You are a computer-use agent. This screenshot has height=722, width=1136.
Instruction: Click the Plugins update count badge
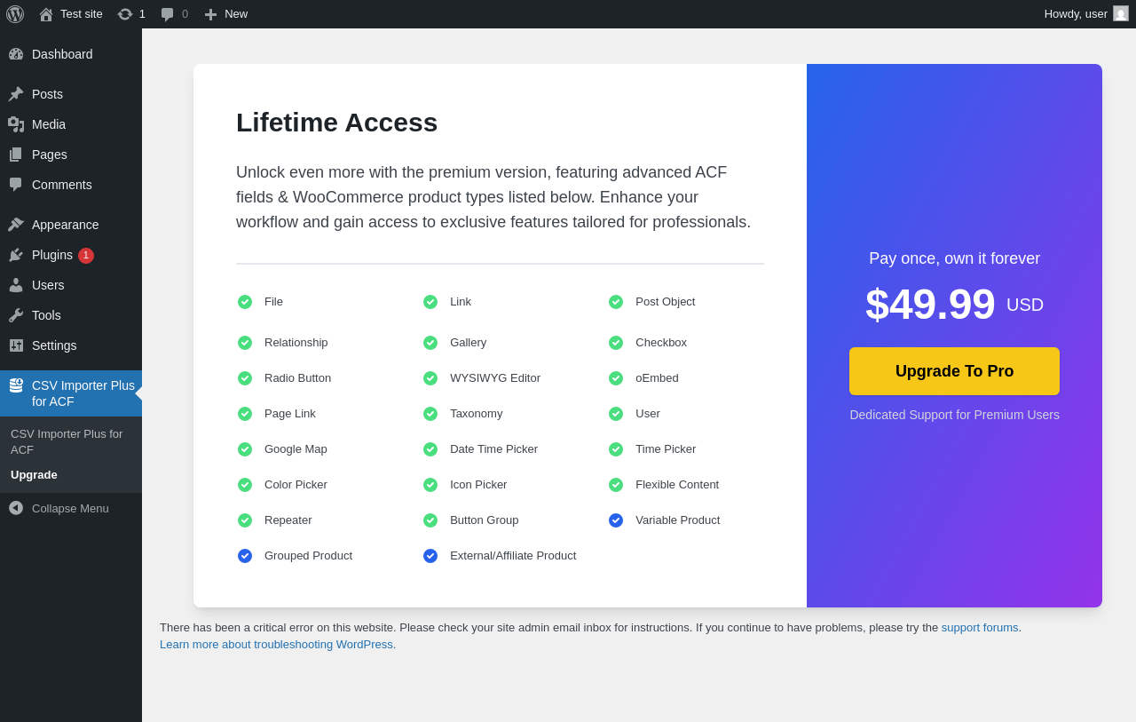click(86, 256)
